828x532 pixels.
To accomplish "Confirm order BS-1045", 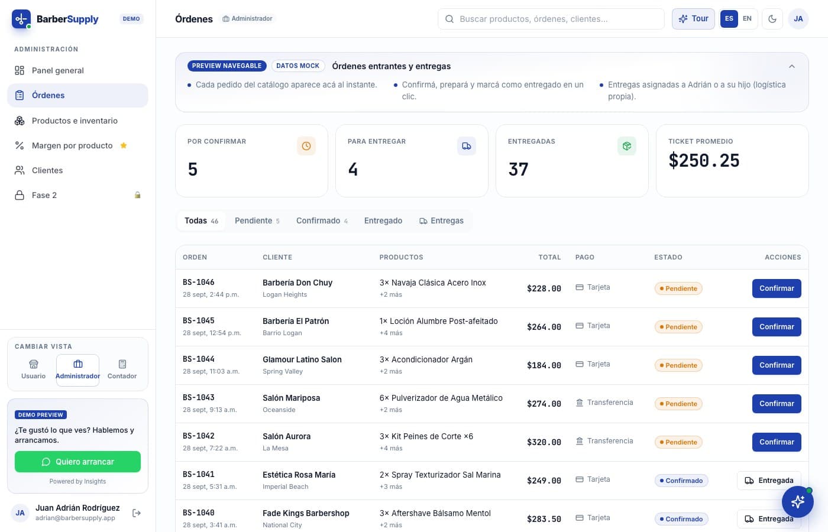I will point(777,327).
